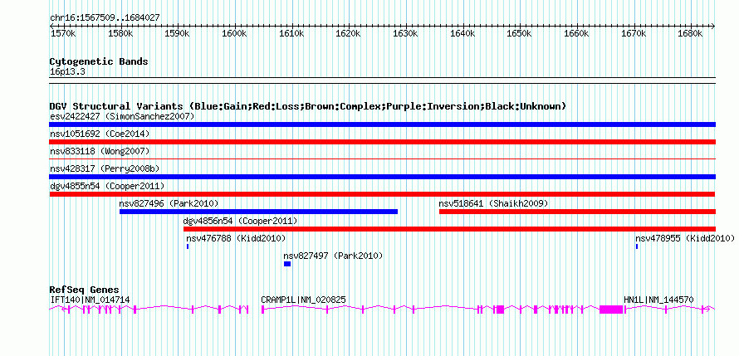Click the nsv428317 blue gain bar
Viewport: 739px width, 356px height.
tap(382, 177)
